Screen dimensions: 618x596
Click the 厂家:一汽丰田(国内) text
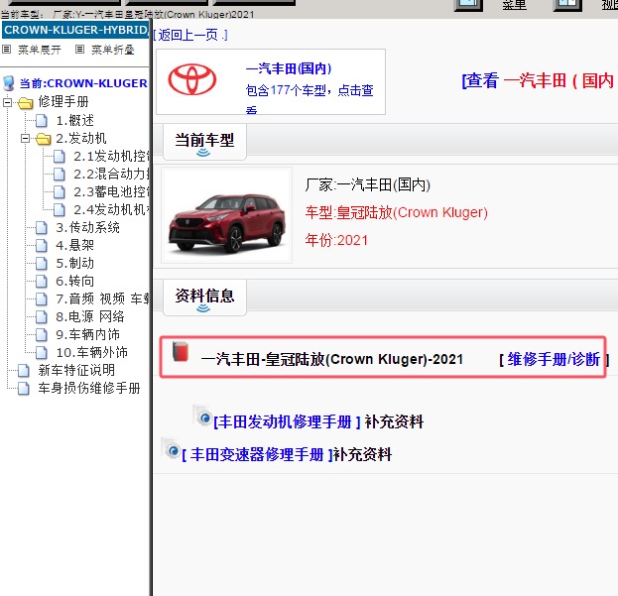(x=367, y=184)
